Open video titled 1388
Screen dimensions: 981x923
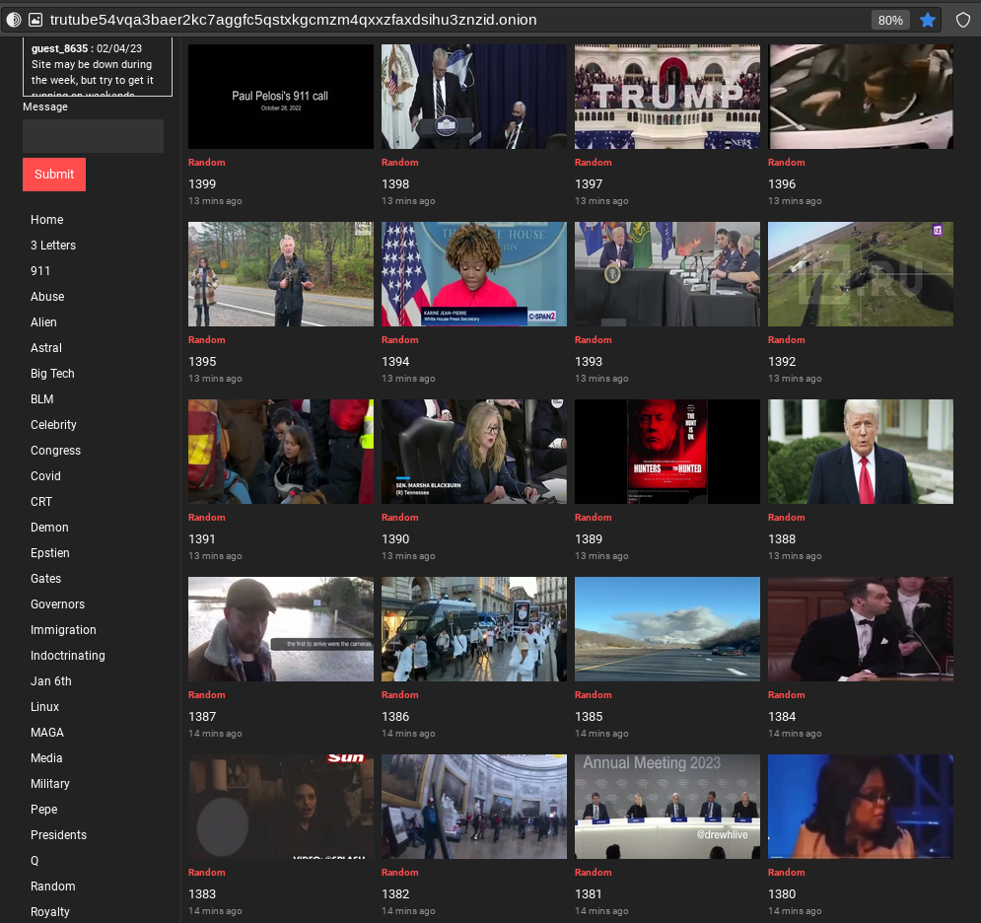(x=782, y=538)
